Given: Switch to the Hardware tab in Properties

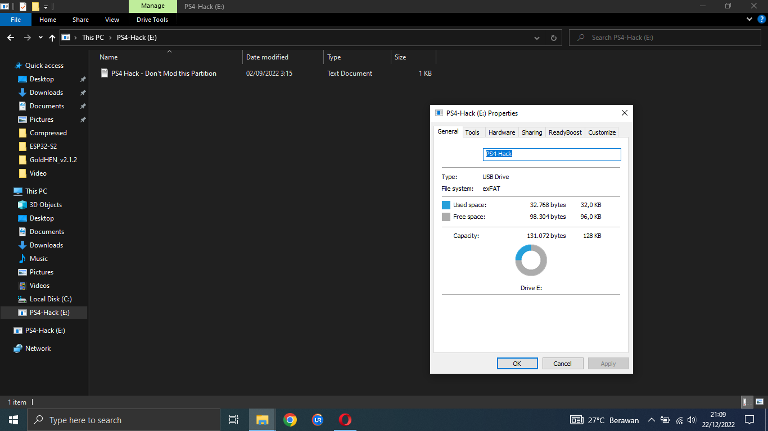Looking at the screenshot, I should click(x=502, y=132).
